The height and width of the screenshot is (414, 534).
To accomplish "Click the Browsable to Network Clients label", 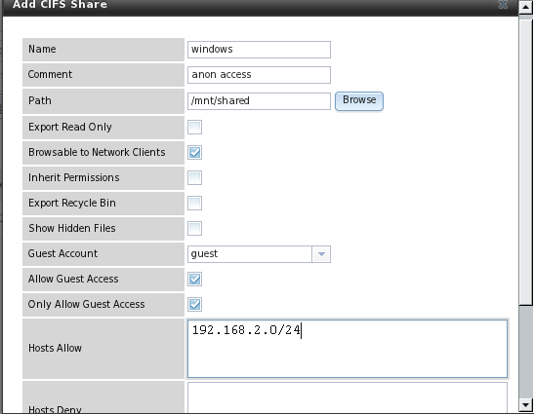I will coord(97,152).
